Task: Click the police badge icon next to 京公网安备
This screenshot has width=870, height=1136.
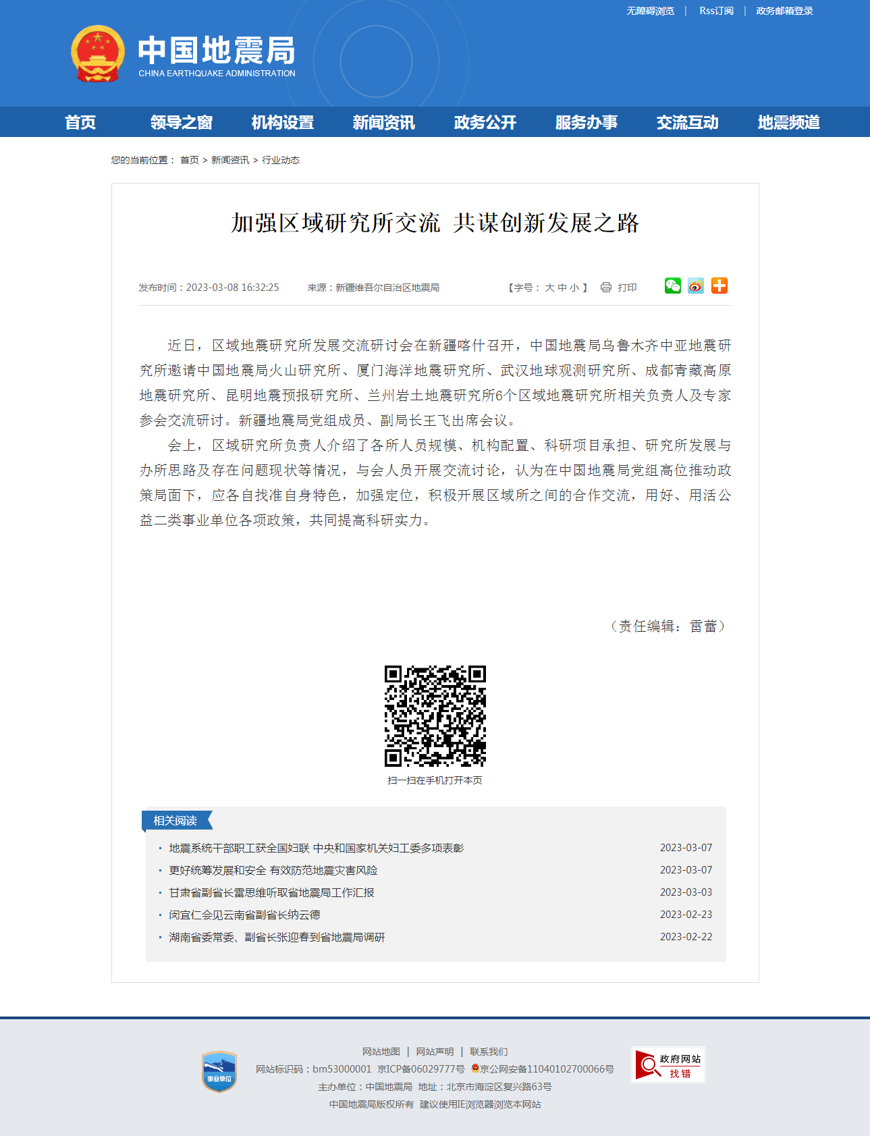Action: (475, 1069)
